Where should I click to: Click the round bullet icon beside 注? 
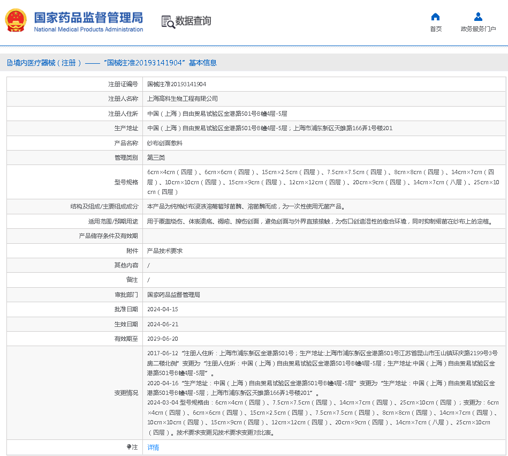coord(129,447)
